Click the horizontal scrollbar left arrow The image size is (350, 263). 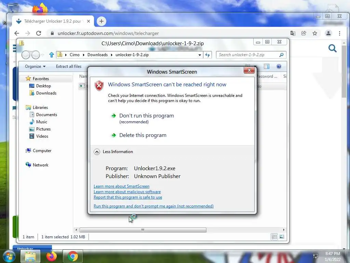76,230
